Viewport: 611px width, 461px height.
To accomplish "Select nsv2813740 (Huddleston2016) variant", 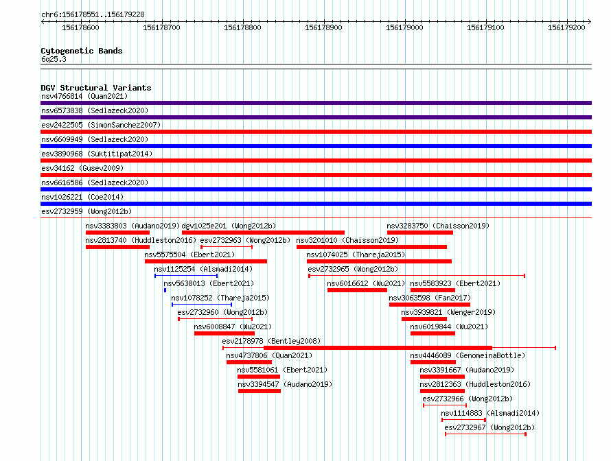I will 117,247.
